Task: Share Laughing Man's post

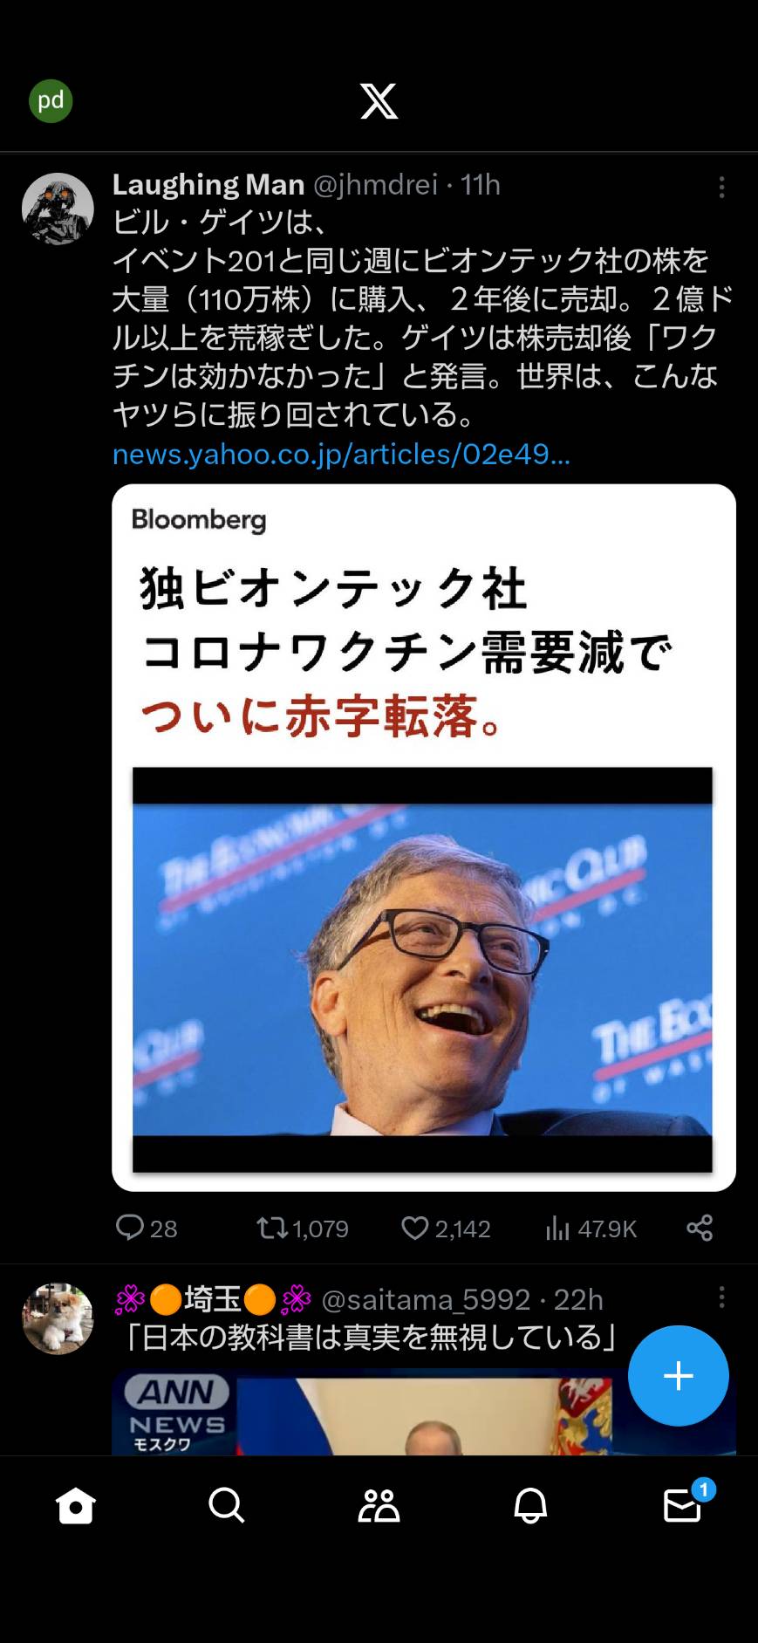Action: (x=700, y=1228)
